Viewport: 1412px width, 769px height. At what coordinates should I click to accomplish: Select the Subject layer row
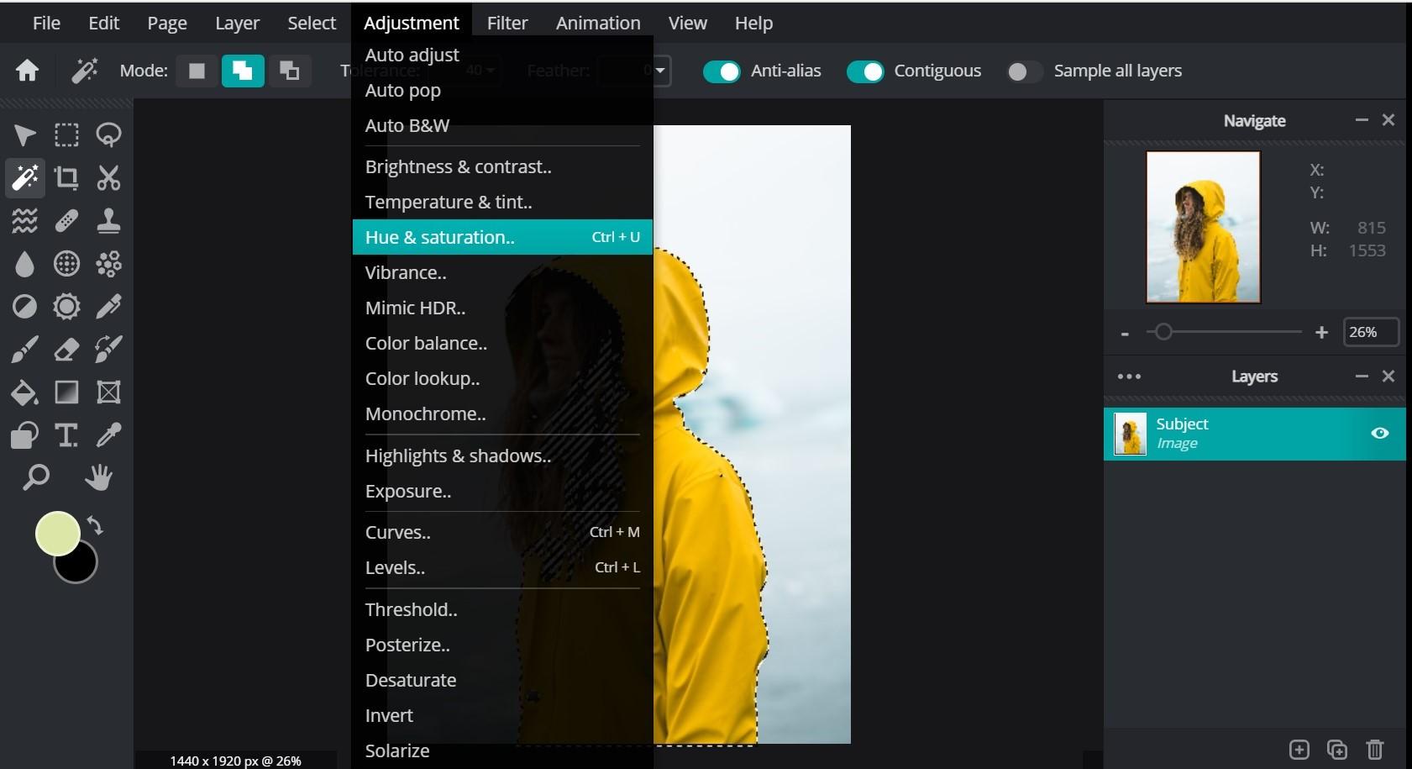pyautogui.click(x=1254, y=434)
